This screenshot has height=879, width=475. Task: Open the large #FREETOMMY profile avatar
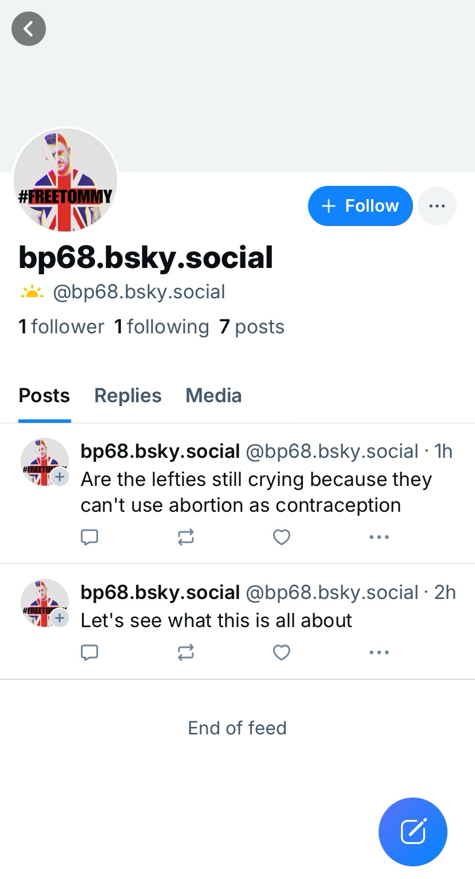coord(65,180)
